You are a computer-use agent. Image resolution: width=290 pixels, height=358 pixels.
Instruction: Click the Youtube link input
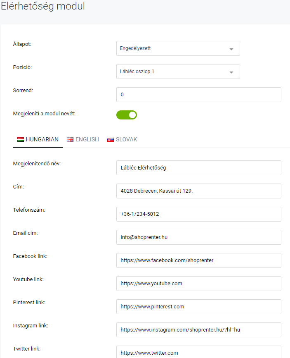[198, 284]
